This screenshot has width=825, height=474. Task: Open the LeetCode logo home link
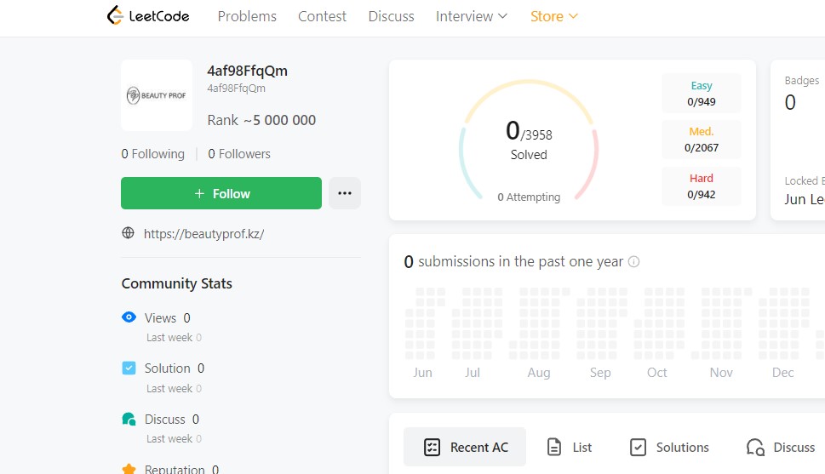coord(148,16)
